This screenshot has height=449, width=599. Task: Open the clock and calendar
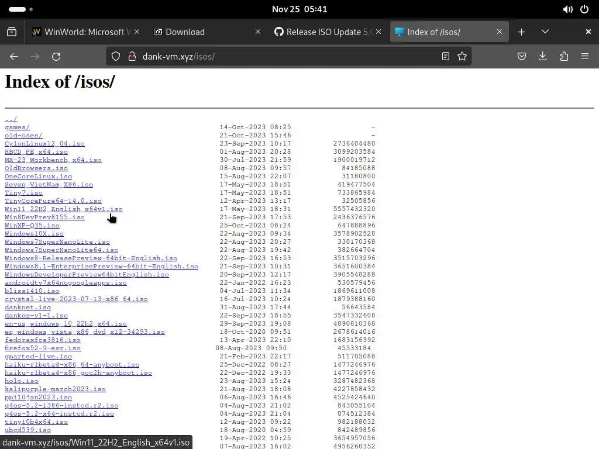pos(299,9)
